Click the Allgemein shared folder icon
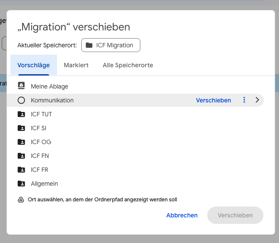Image resolution: width=279 pixels, height=243 pixels. point(21,184)
